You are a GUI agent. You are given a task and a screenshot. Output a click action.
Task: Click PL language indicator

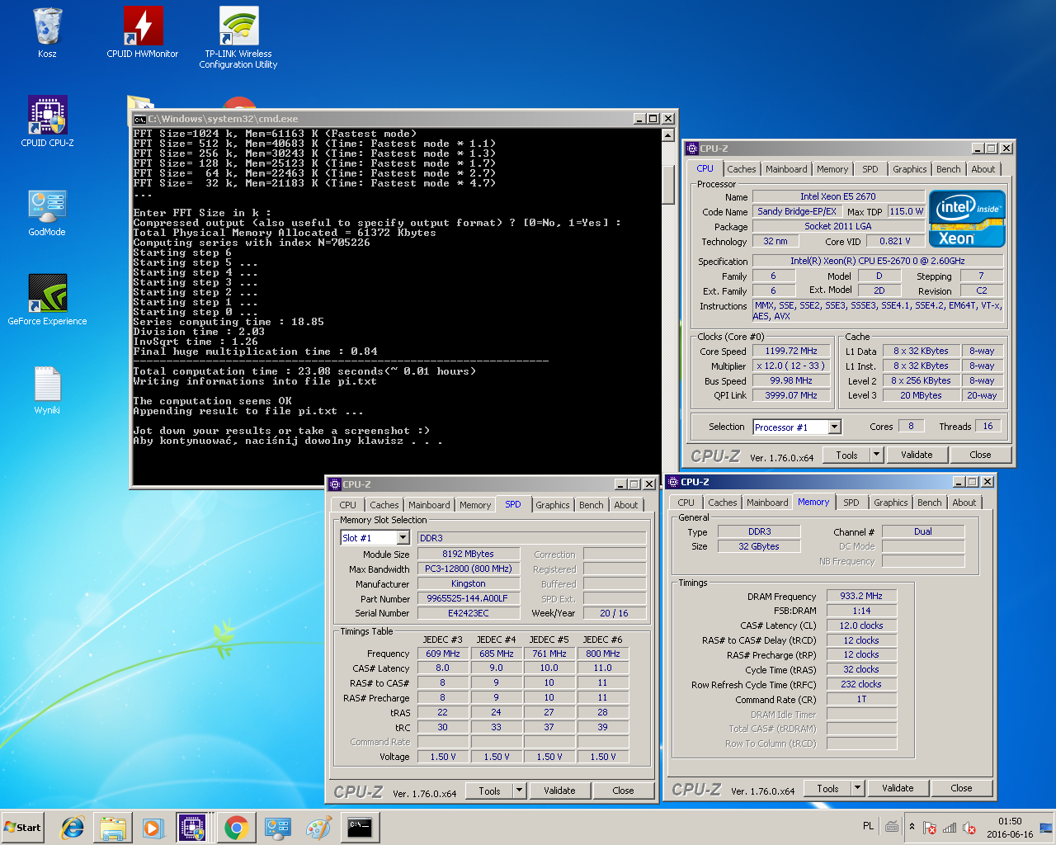click(868, 826)
